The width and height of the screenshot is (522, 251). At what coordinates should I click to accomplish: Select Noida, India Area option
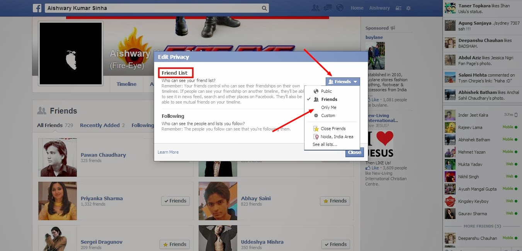[x=332, y=137]
